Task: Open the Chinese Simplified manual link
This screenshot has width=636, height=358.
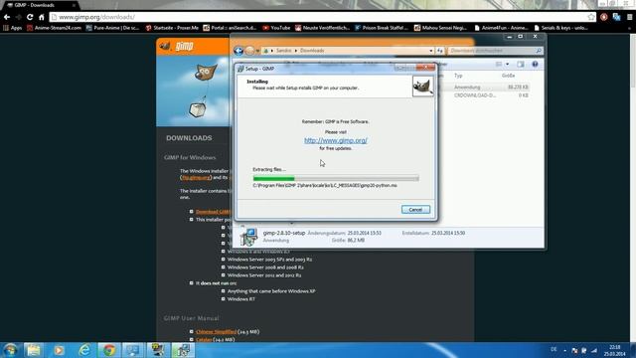Action: (216, 331)
